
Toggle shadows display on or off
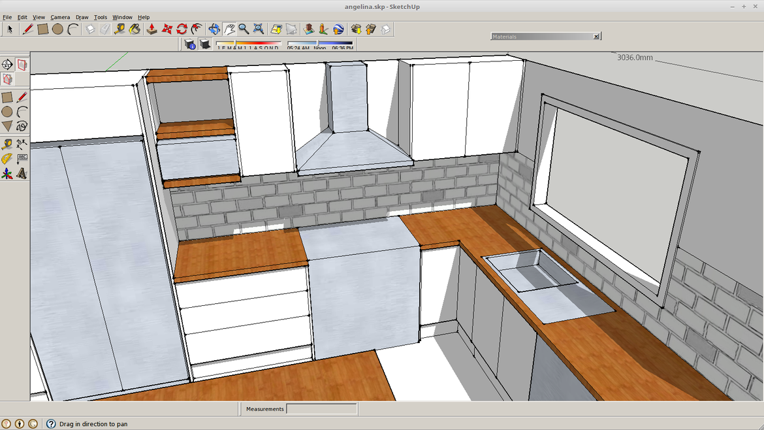tap(204, 44)
